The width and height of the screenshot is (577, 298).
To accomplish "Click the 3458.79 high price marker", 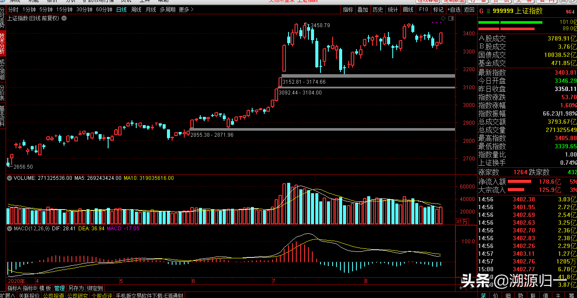I will click(x=320, y=25).
